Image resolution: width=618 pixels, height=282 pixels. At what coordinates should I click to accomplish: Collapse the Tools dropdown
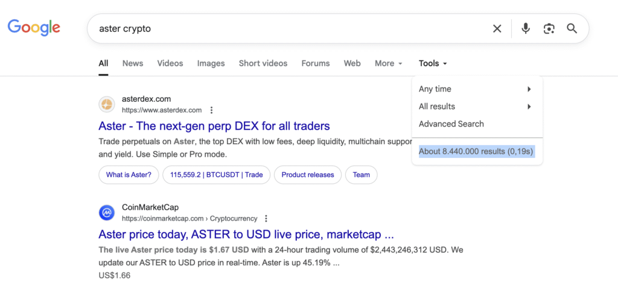coord(433,63)
